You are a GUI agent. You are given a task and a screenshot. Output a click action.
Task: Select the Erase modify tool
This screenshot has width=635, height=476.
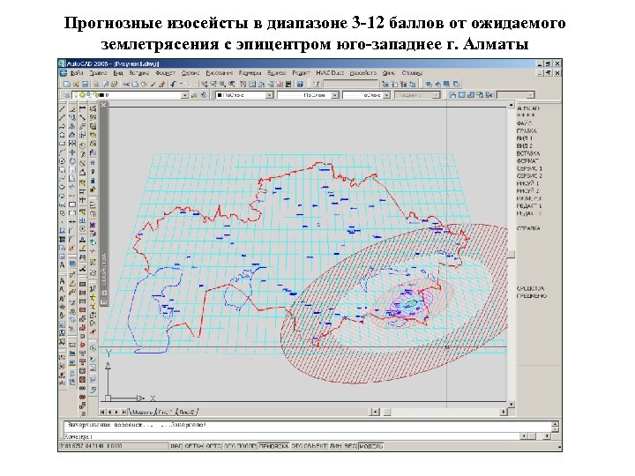tap(72, 109)
